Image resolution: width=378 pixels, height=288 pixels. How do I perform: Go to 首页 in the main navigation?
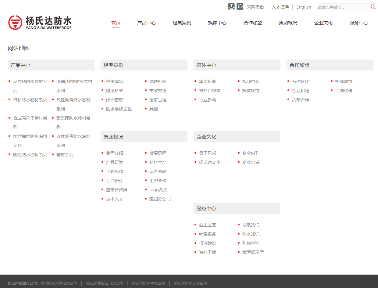[116, 23]
